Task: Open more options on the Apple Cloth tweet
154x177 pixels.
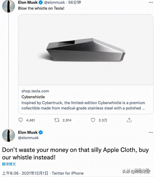Action: (151, 133)
